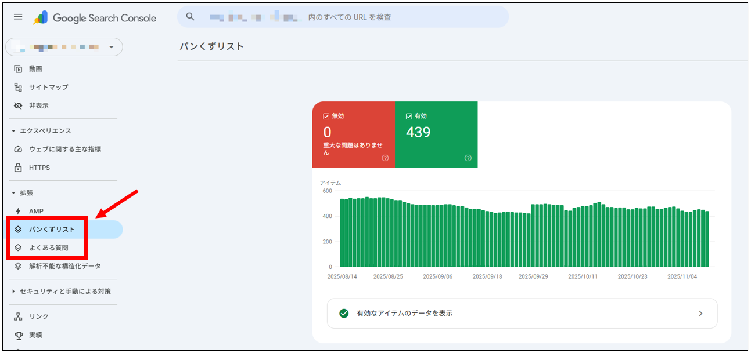Open サイトマップ via its sitemap icon
The width and height of the screenshot is (751, 353).
tap(19, 87)
